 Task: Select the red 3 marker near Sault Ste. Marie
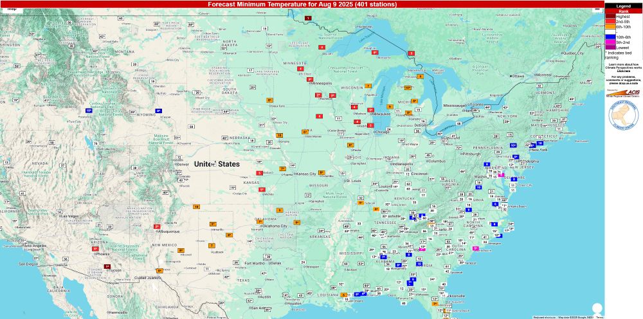click(411, 53)
